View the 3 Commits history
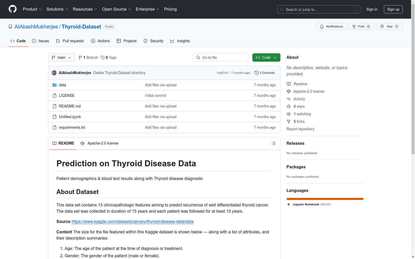The height and width of the screenshot is (259, 415). coord(265,73)
